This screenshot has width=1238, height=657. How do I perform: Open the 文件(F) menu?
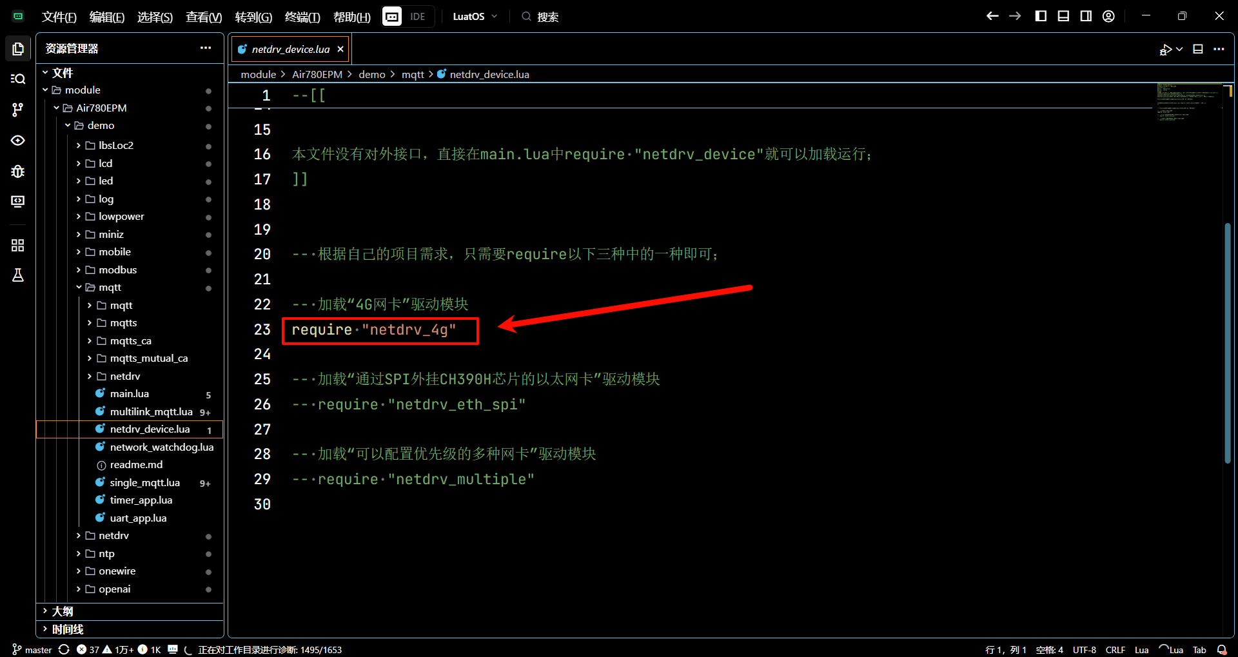(59, 17)
